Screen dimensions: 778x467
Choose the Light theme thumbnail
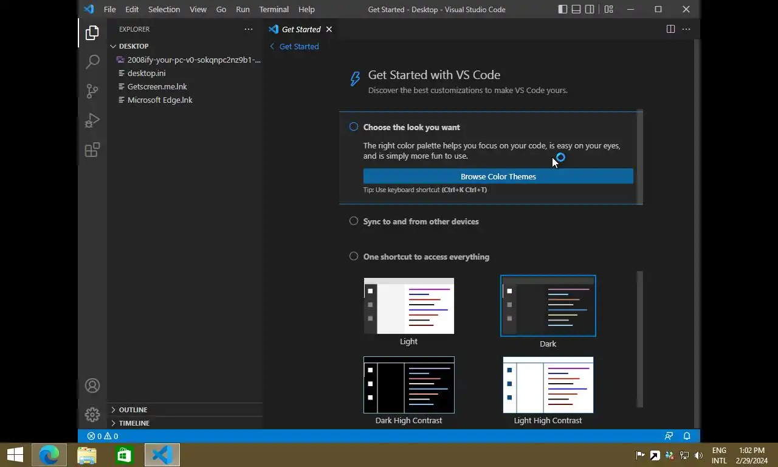(x=408, y=306)
